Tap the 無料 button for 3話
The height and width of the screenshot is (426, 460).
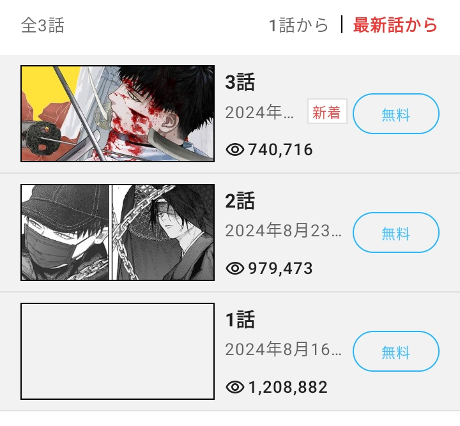395,114
